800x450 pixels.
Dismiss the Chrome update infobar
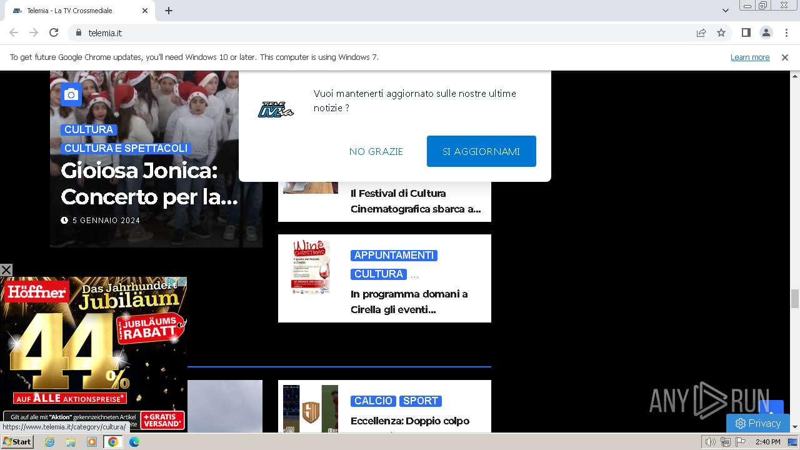(785, 57)
